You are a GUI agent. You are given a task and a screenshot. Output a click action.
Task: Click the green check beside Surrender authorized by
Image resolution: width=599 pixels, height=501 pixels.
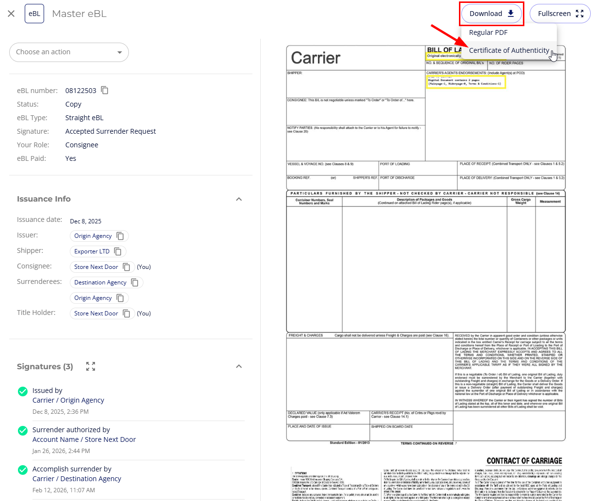[x=23, y=430]
